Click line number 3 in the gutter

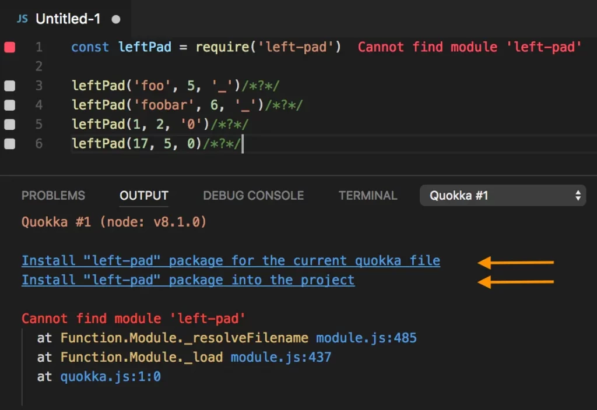[x=39, y=86]
